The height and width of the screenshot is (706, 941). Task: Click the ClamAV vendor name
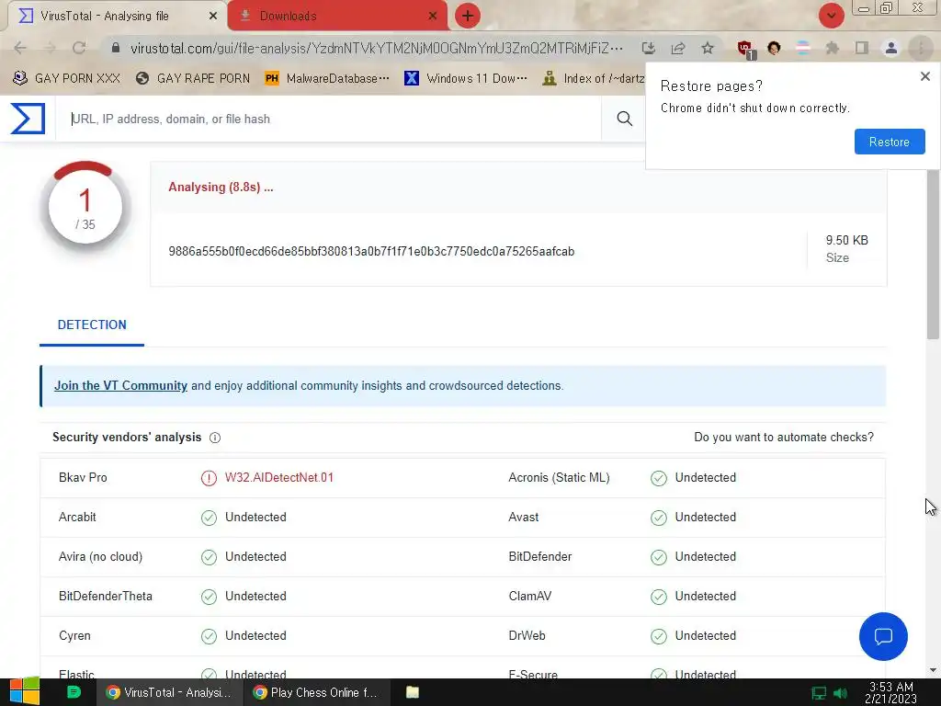tap(530, 596)
